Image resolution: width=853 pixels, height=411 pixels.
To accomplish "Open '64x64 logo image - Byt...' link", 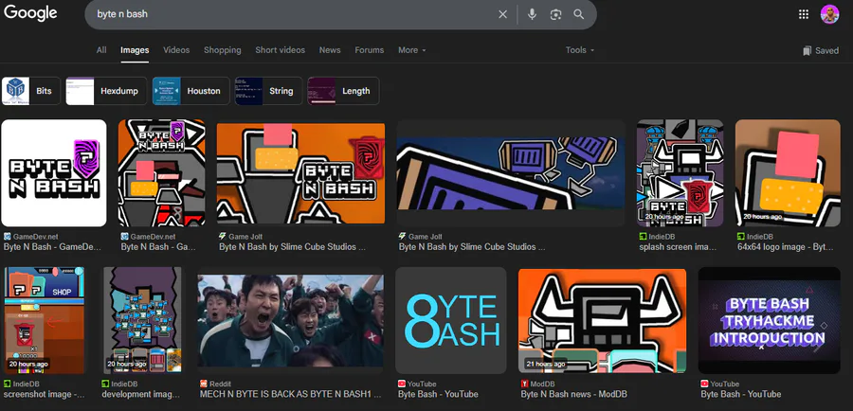I will coord(785,247).
